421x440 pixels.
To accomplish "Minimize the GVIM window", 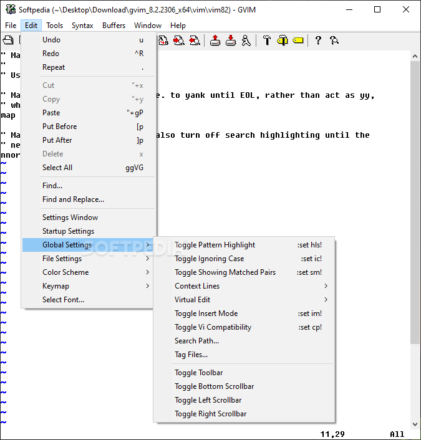I will click(x=349, y=9).
